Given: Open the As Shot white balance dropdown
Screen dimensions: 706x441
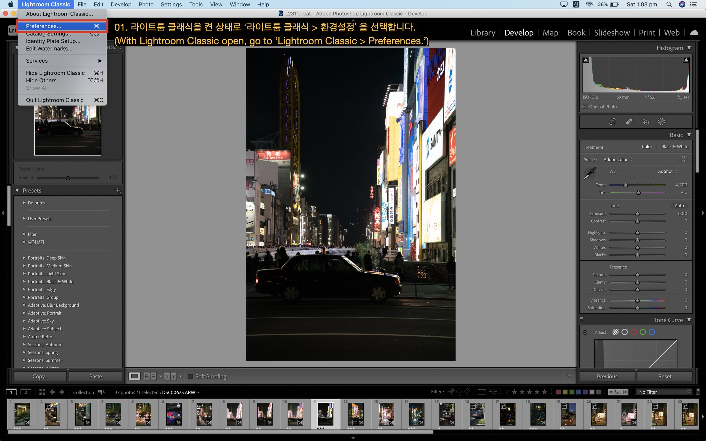Looking at the screenshot, I should pyautogui.click(x=668, y=172).
